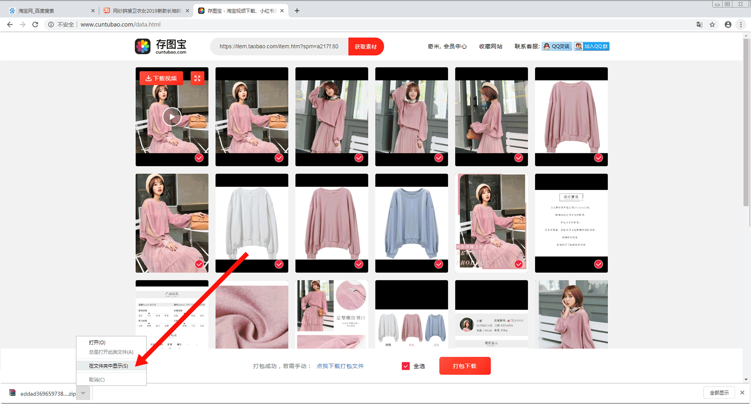Click the Taobao URL input field
The image size is (751, 404).
coord(279,46)
